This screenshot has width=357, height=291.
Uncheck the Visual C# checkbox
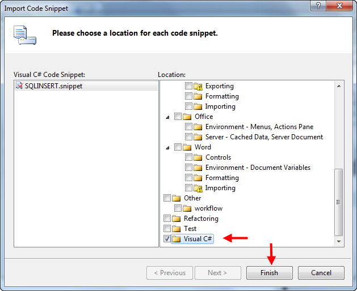coord(167,239)
